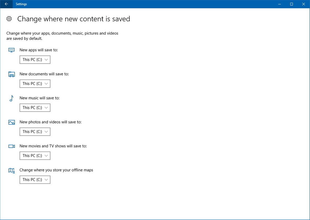Image resolution: width=310 pixels, height=220 pixels.
Task: Click the "New apps will save to:" label
Action: tap(38, 50)
